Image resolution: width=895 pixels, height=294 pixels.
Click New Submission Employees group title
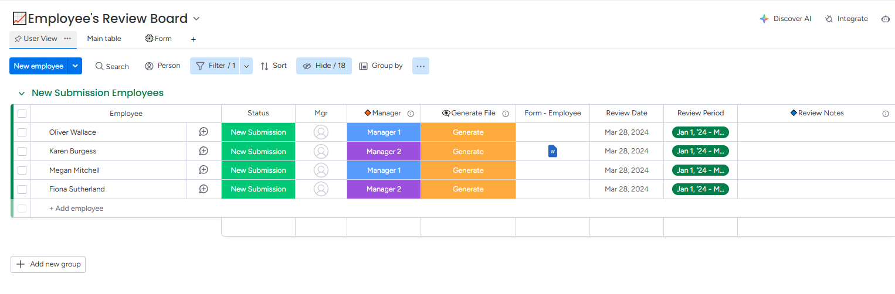[97, 93]
